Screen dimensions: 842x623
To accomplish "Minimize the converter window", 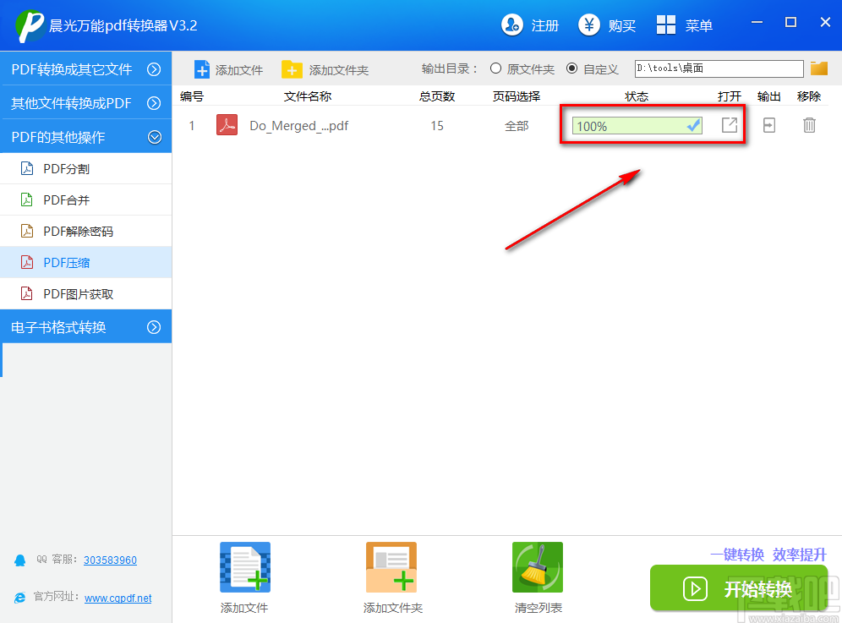I will coord(757,22).
